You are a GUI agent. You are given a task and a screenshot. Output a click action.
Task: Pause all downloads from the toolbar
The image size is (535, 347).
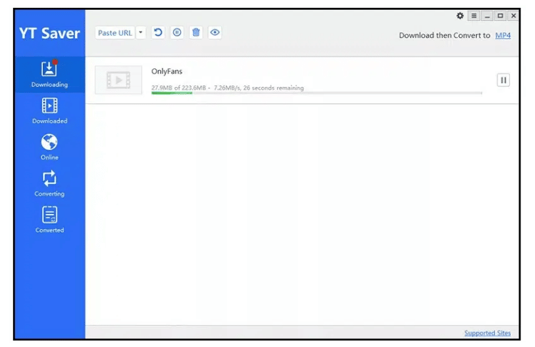coord(177,32)
